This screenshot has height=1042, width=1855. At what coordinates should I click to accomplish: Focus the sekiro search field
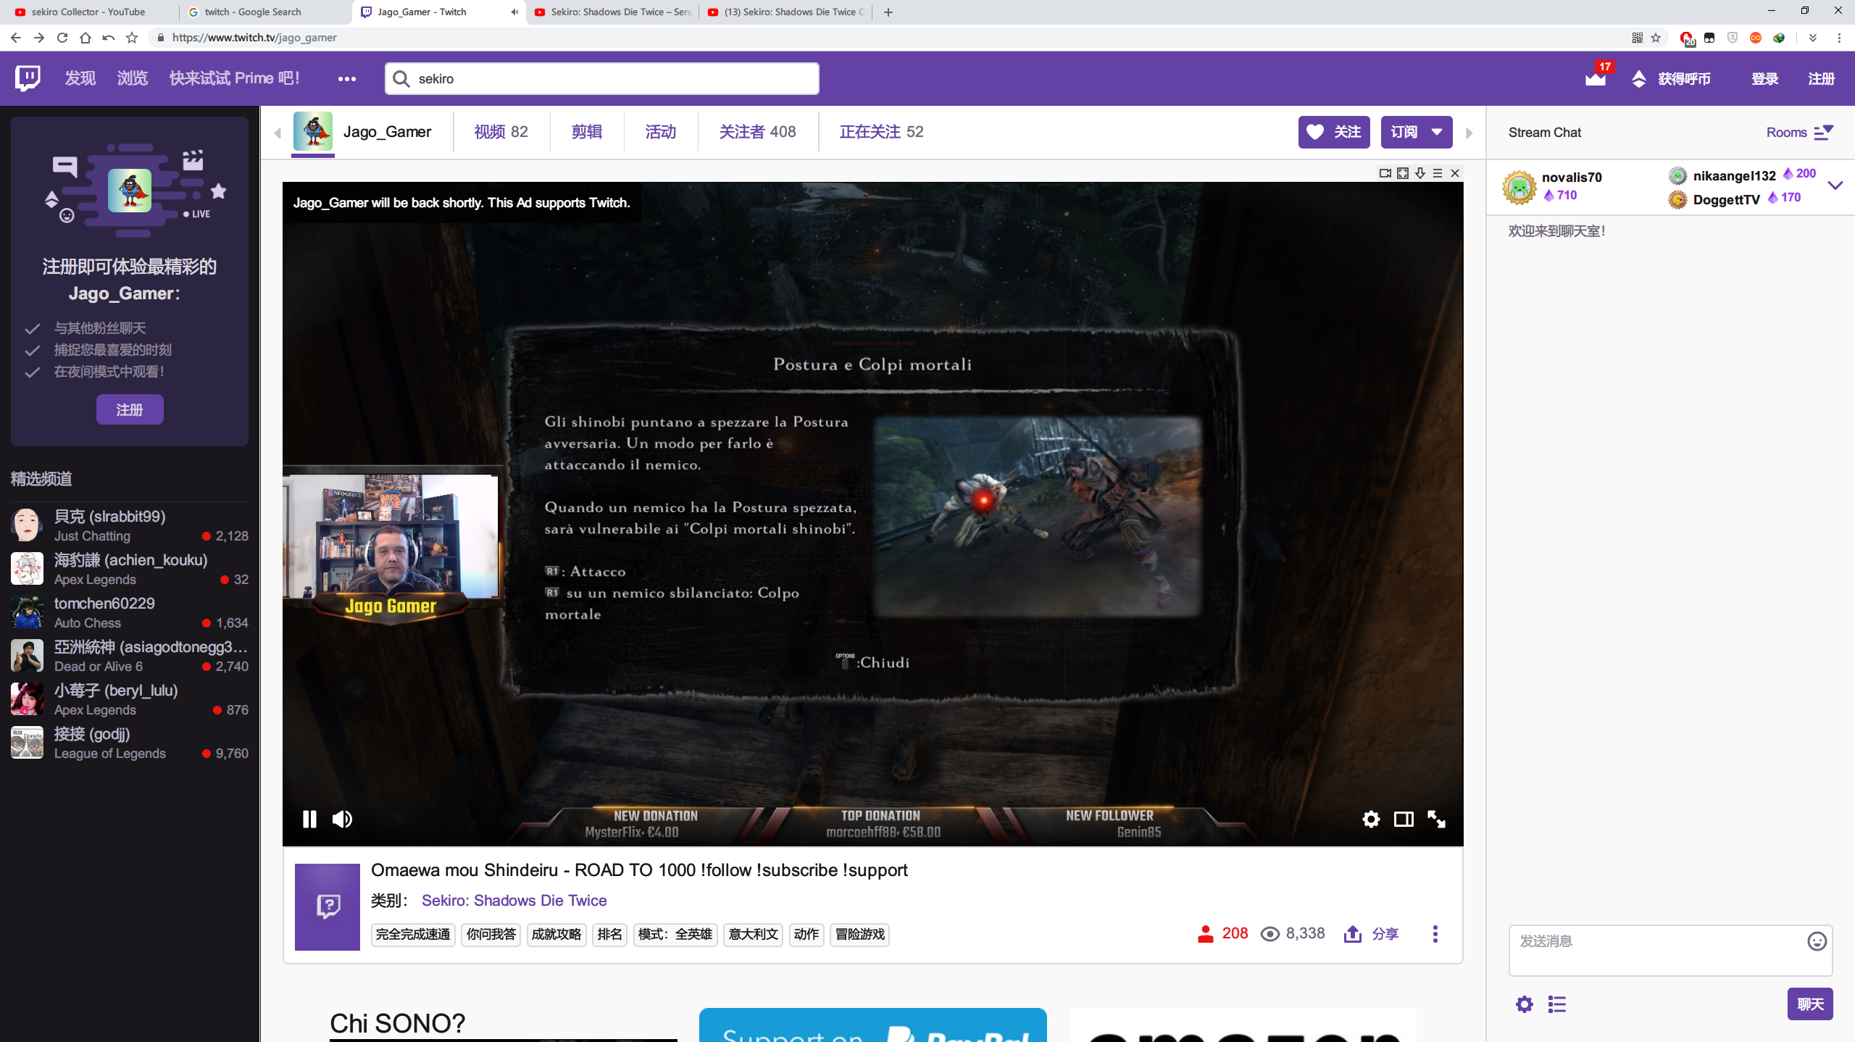pos(602,78)
